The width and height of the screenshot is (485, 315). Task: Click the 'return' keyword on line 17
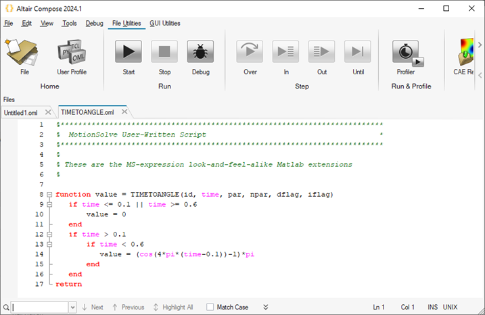(x=69, y=284)
